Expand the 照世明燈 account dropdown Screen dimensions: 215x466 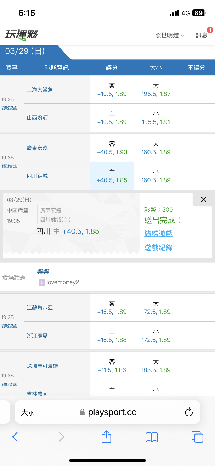[x=169, y=35]
